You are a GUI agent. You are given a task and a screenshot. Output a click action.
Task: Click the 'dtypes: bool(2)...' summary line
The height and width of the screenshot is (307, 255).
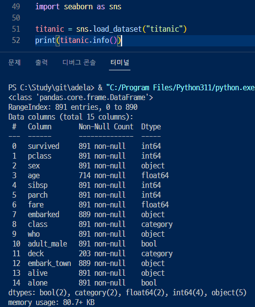(x=127, y=293)
